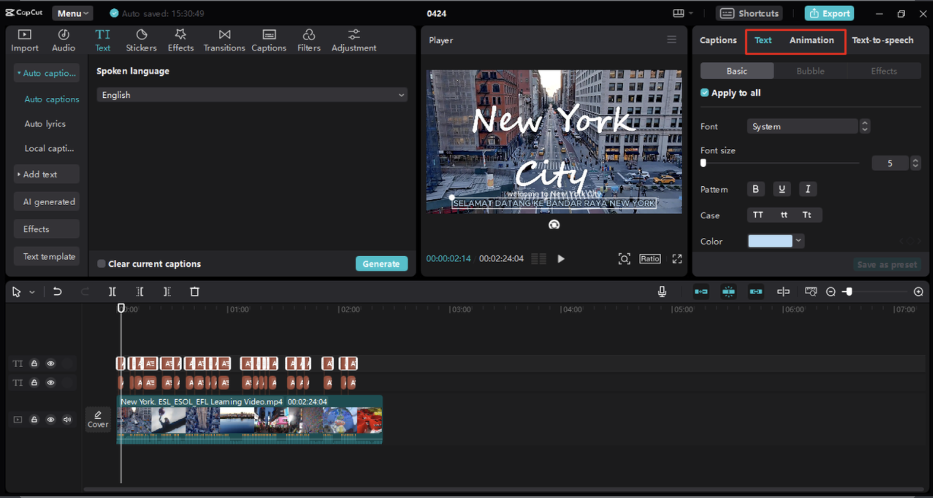Open the Font System dropdown

click(x=802, y=126)
